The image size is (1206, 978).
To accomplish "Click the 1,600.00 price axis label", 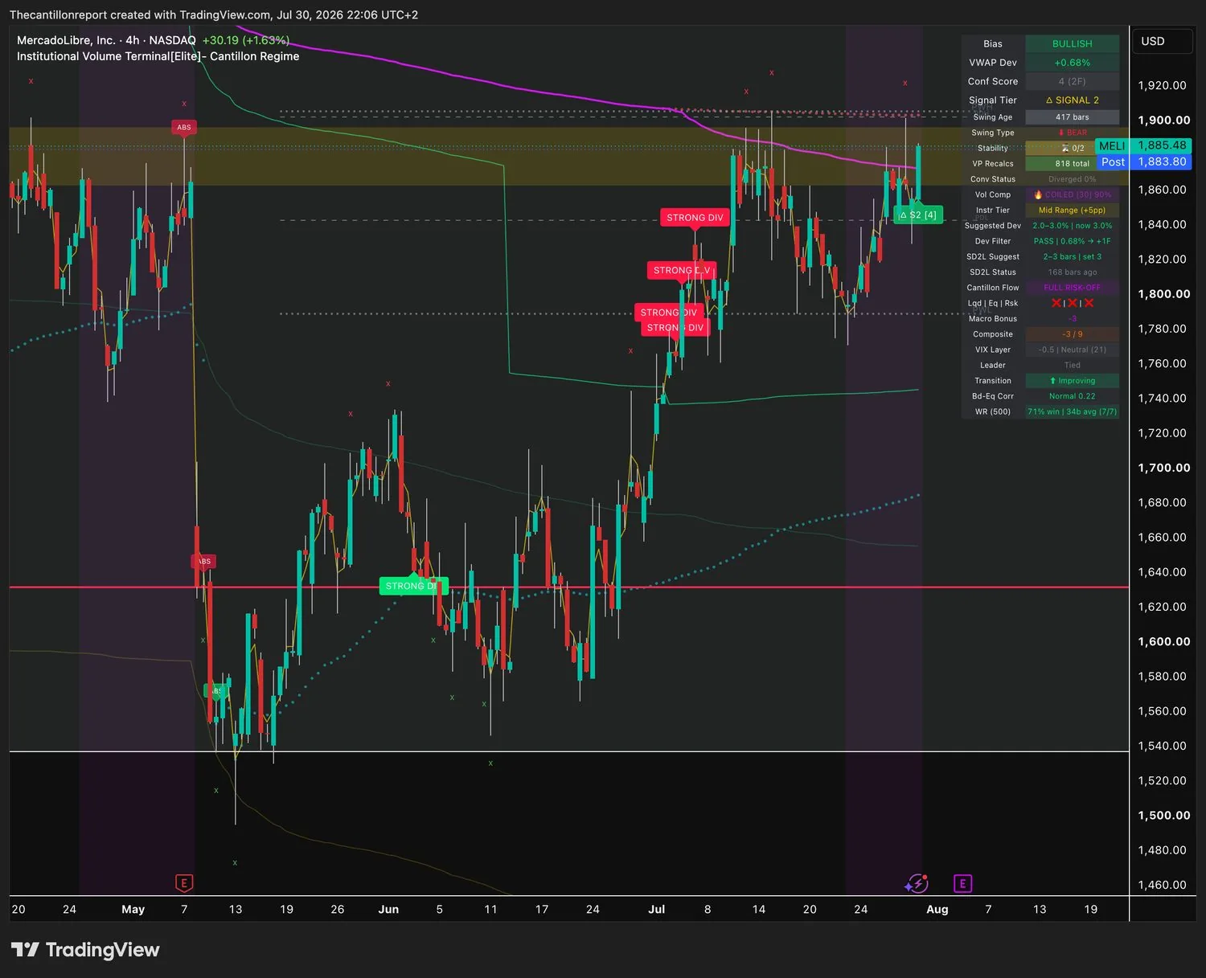I will tap(1163, 641).
